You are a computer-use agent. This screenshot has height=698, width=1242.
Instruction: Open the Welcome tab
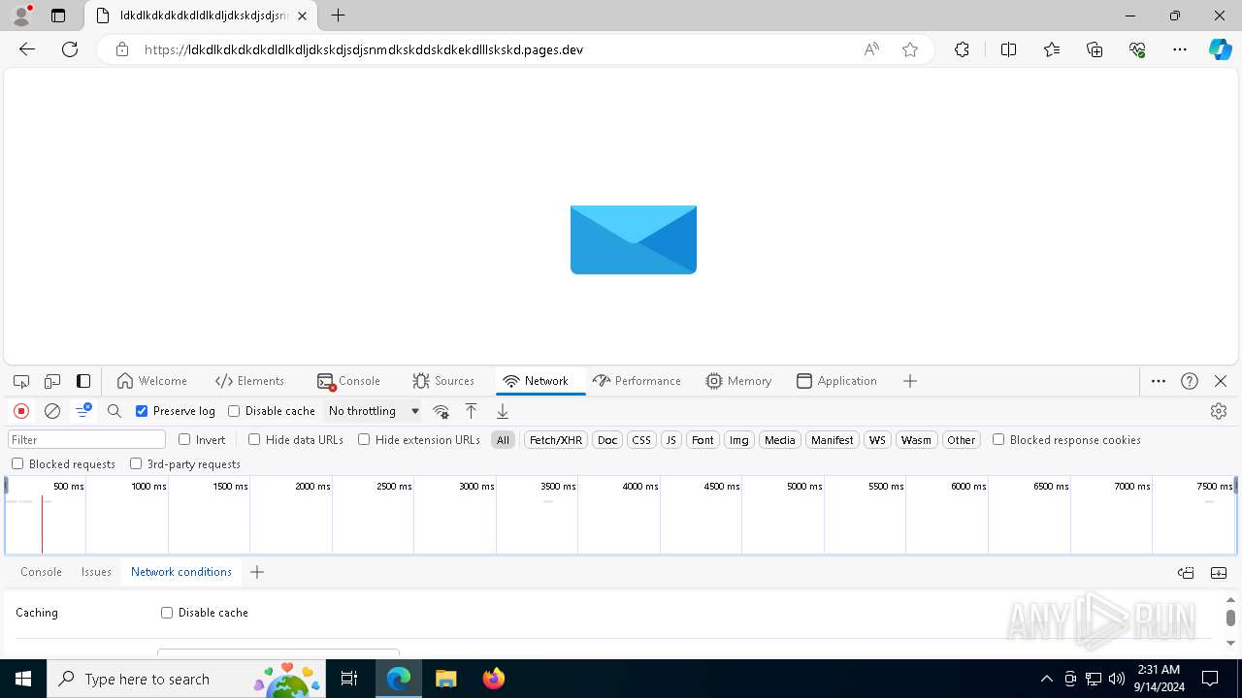[151, 381]
